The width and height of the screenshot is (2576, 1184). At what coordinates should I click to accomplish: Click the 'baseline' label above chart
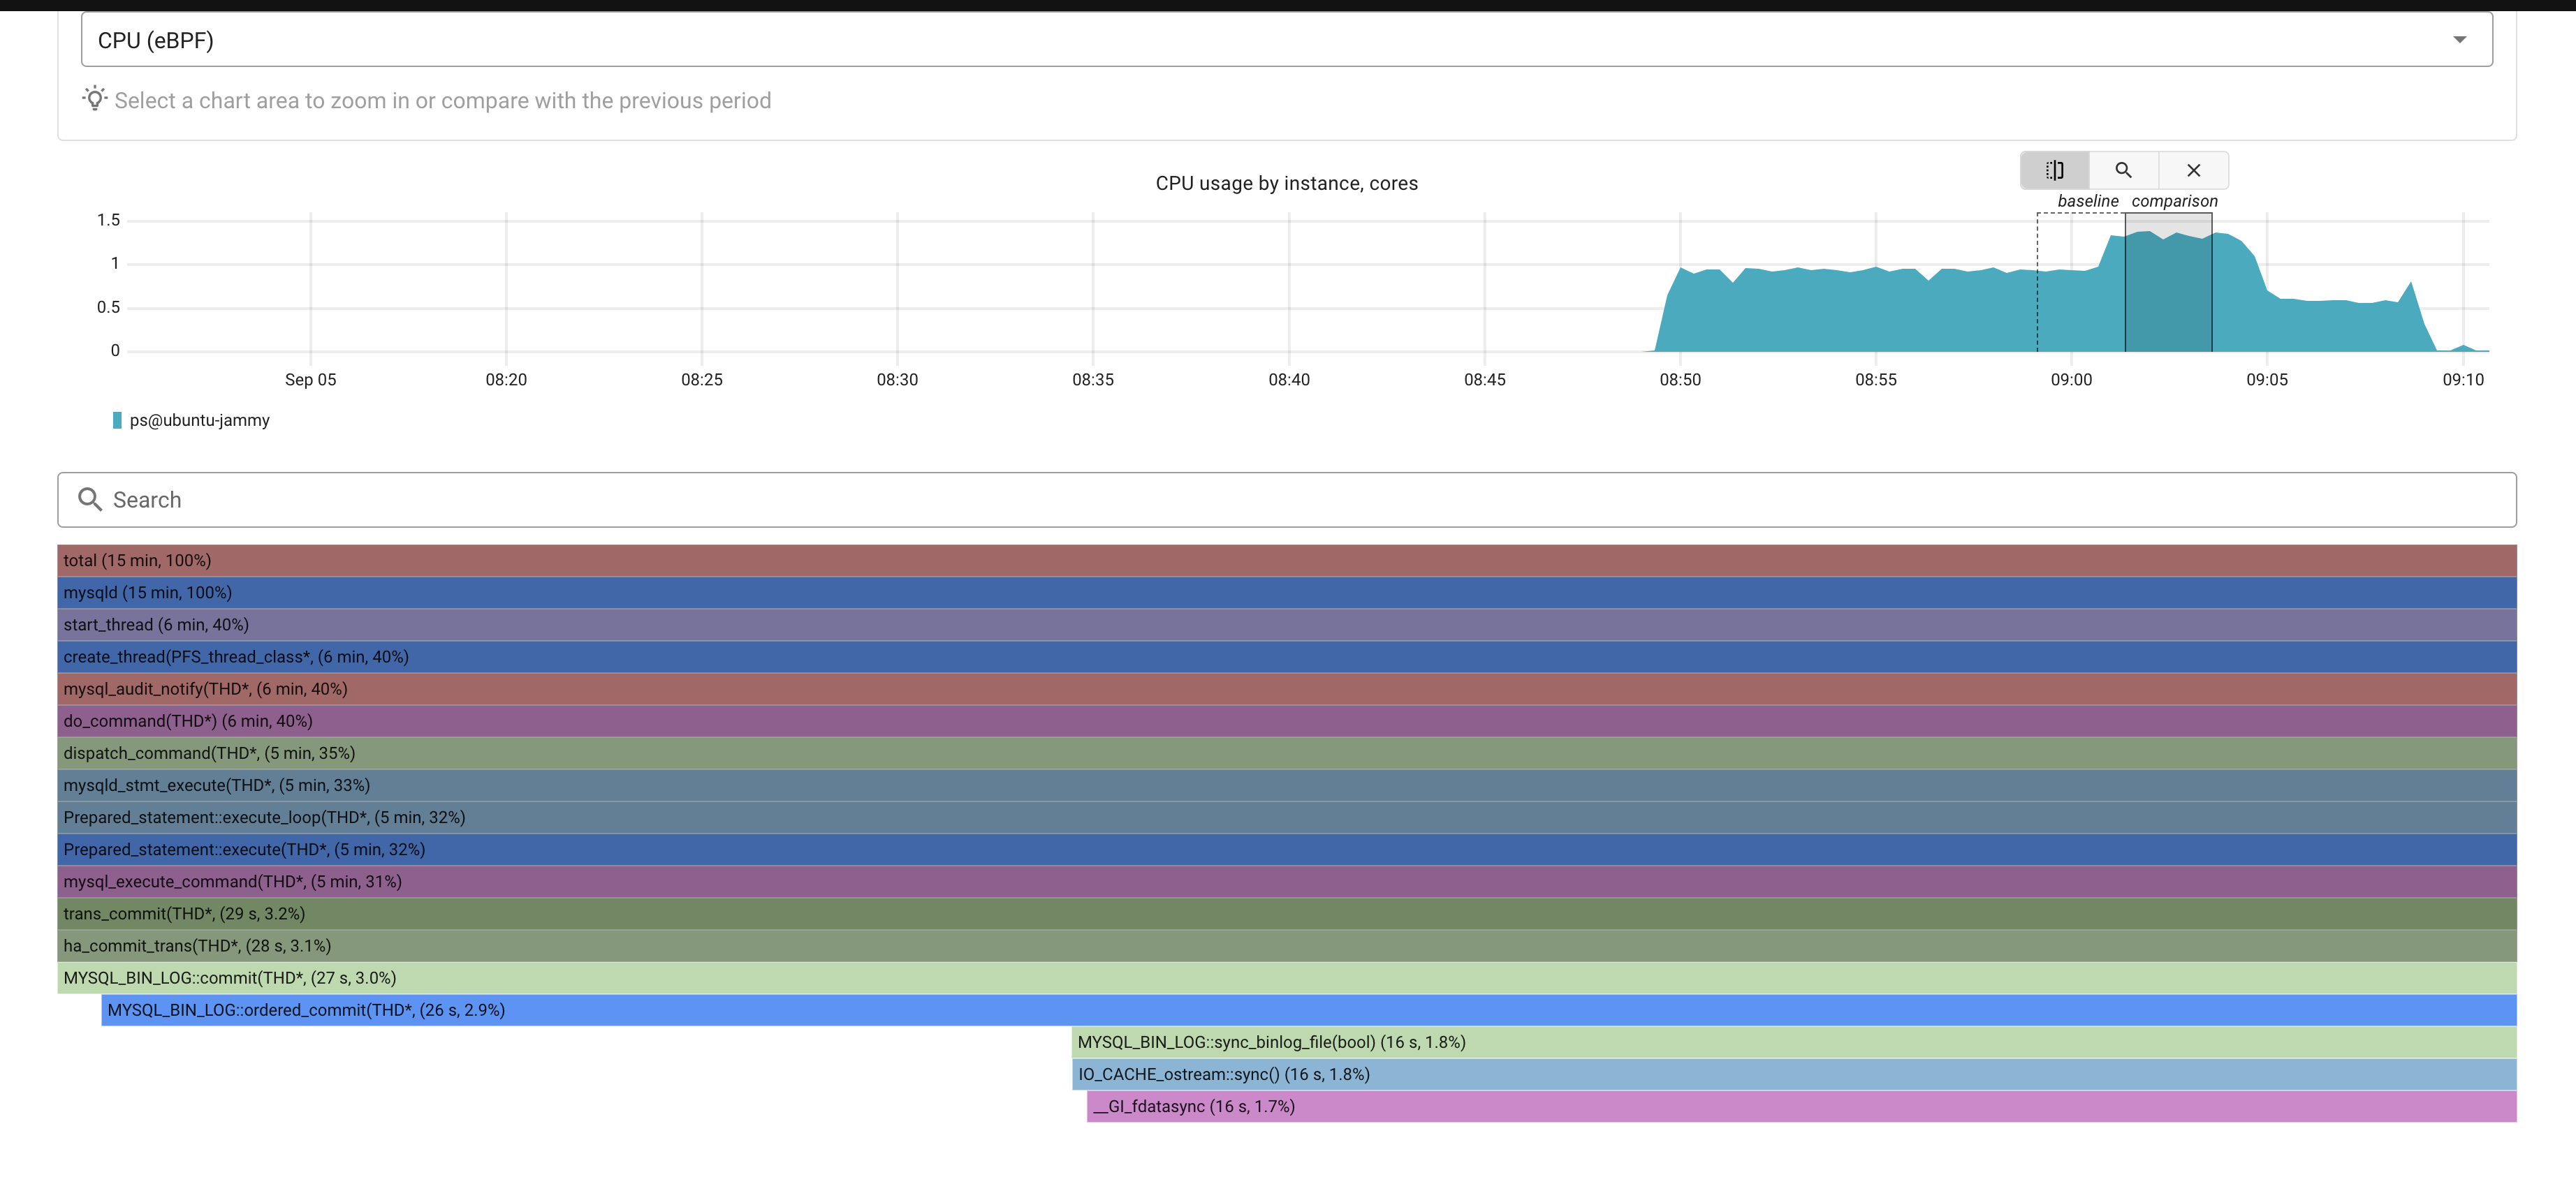pyautogui.click(x=2088, y=201)
